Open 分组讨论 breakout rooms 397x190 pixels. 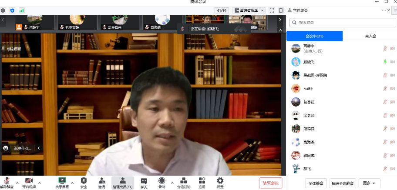click(183, 181)
